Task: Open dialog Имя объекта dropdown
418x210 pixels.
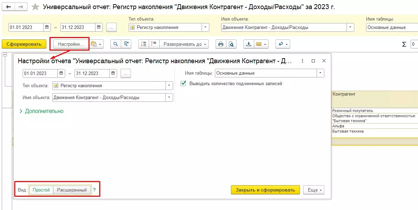Action: coord(169,97)
